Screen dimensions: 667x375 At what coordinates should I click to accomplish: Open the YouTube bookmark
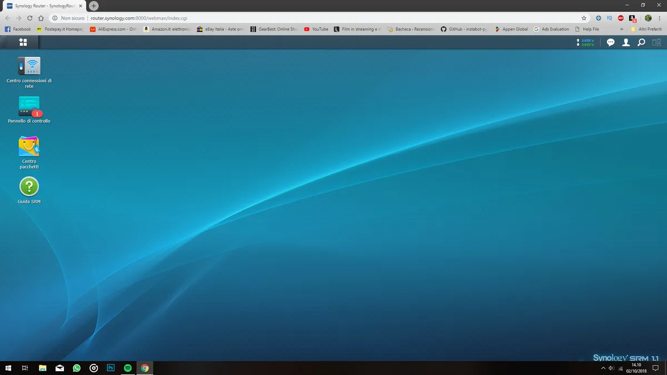(316, 29)
